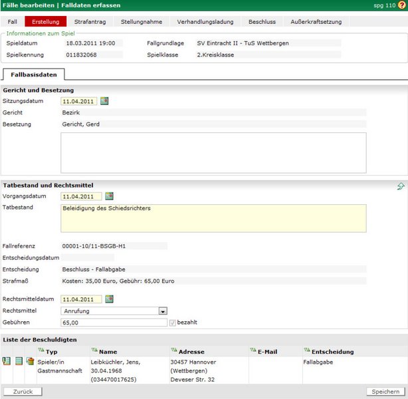Open calendar picker for Sitzungsdatum

[x=104, y=102]
